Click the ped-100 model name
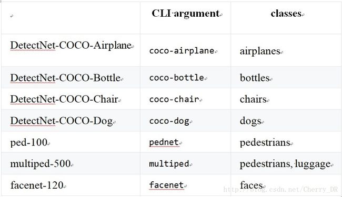The height and width of the screenshot is (197, 342). (x=29, y=143)
